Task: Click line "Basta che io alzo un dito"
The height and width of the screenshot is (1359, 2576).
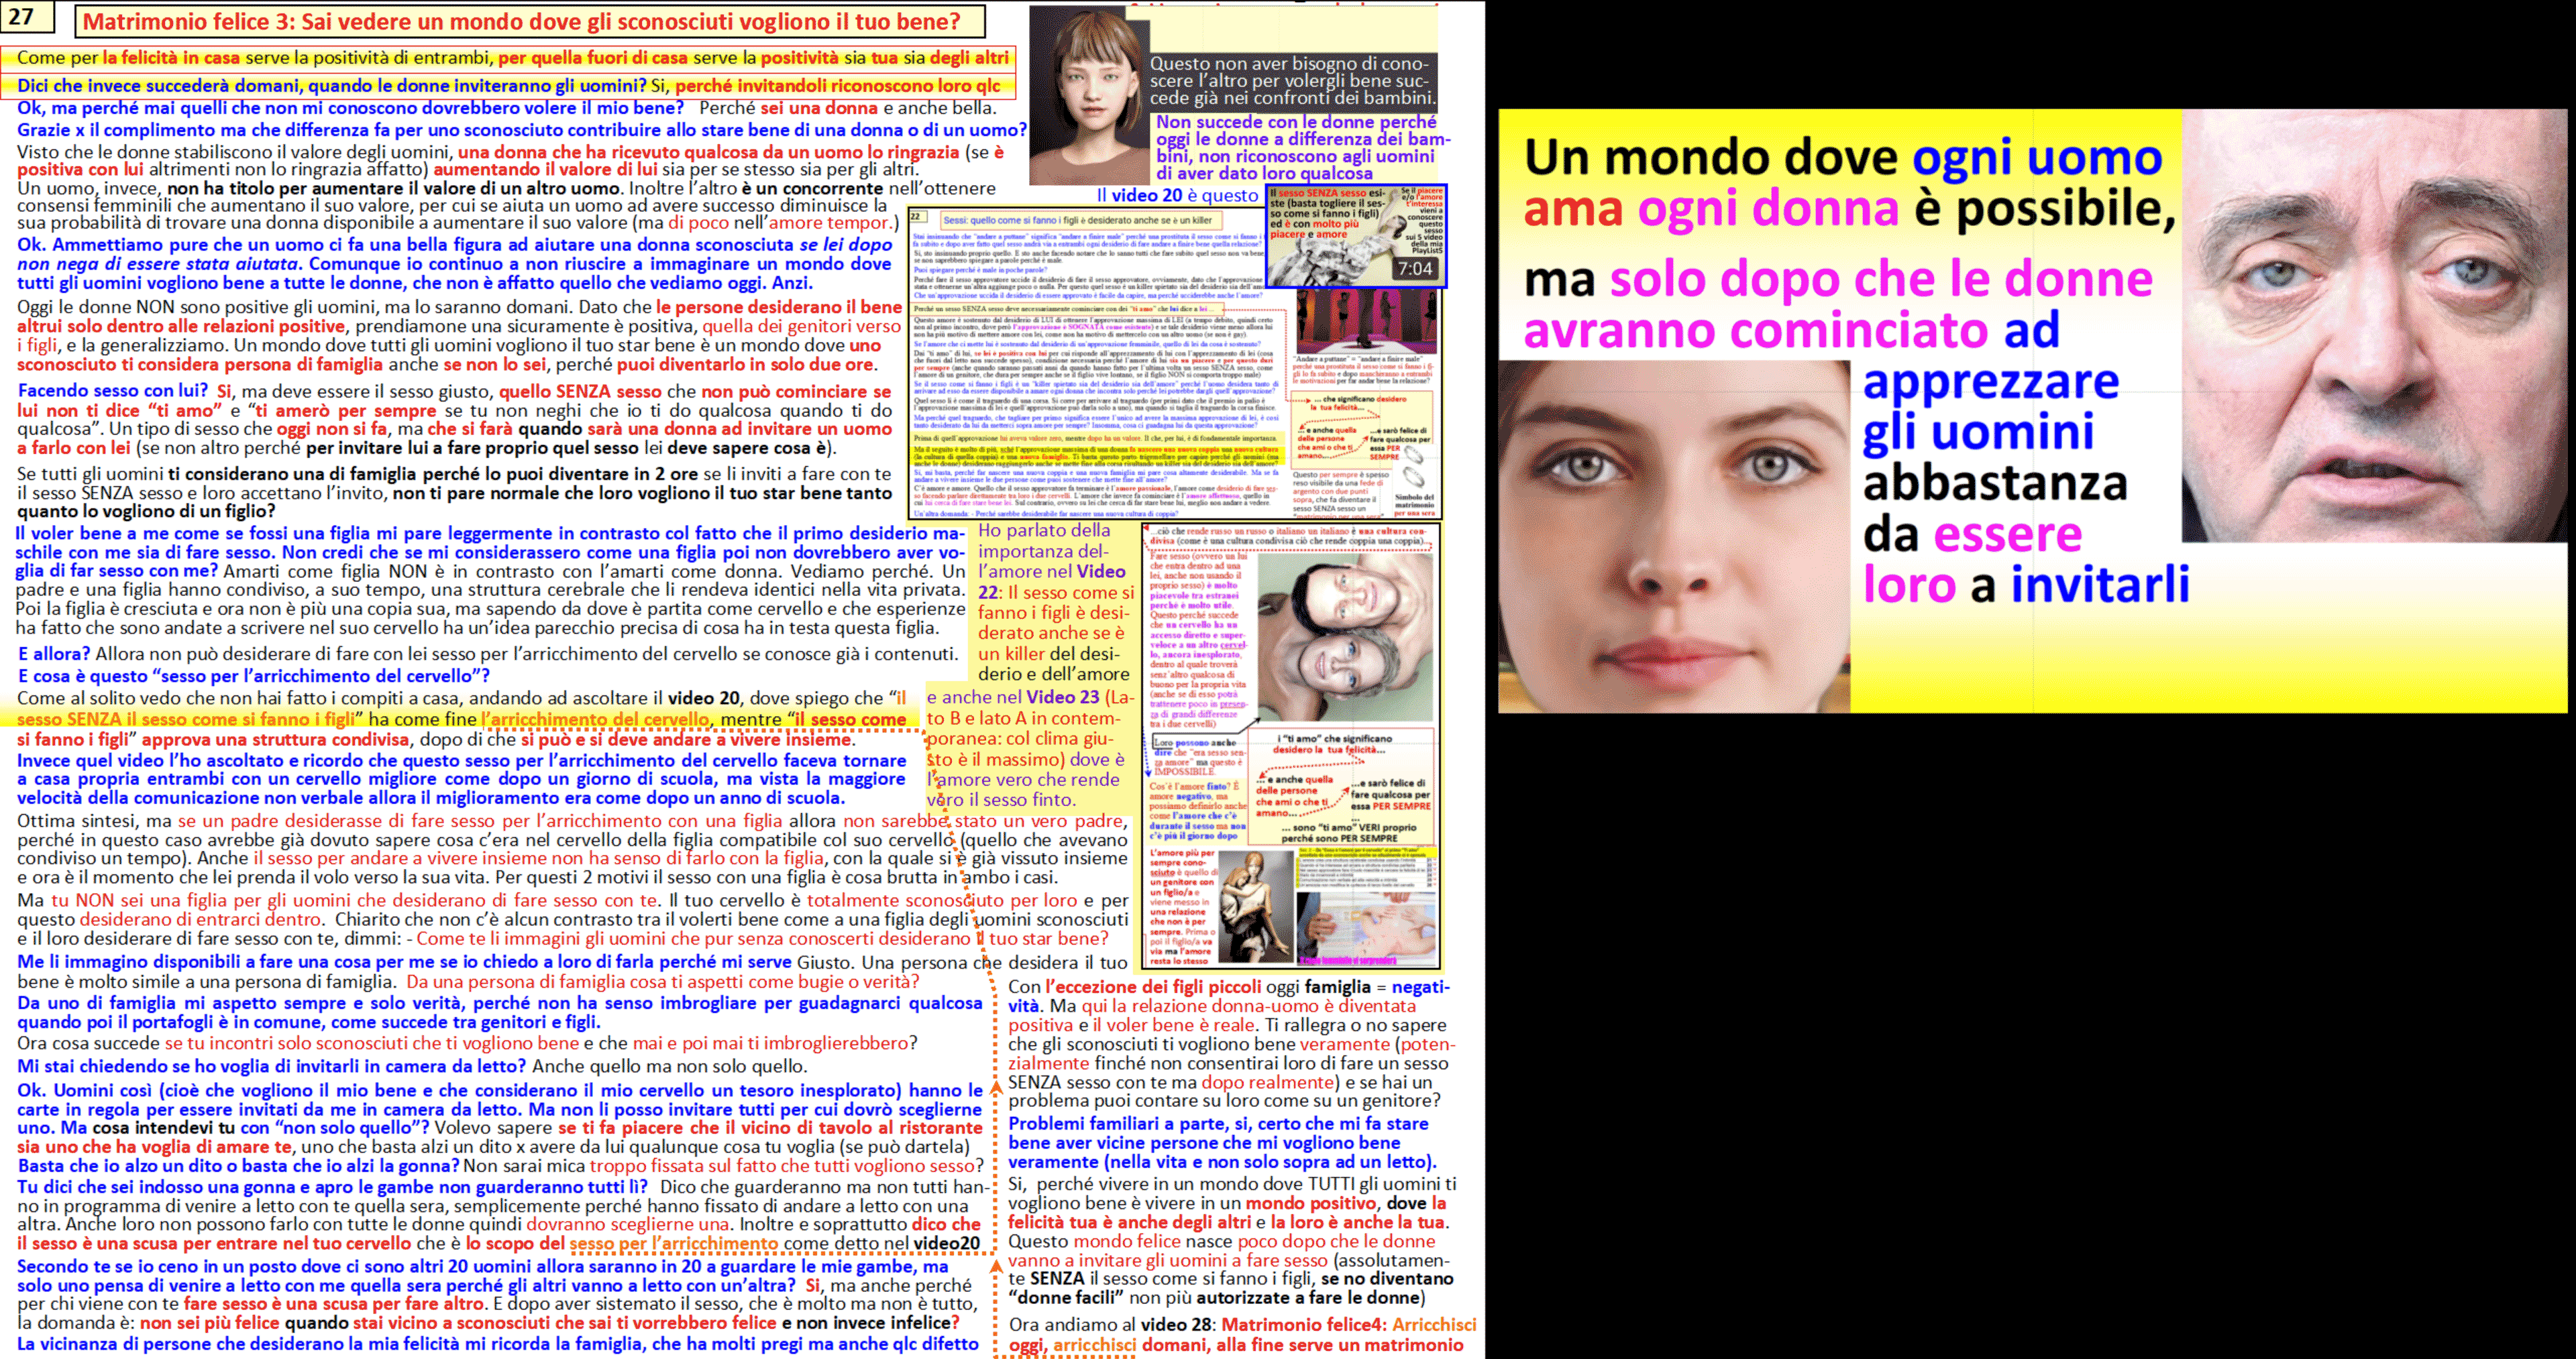Action: tap(500, 1166)
